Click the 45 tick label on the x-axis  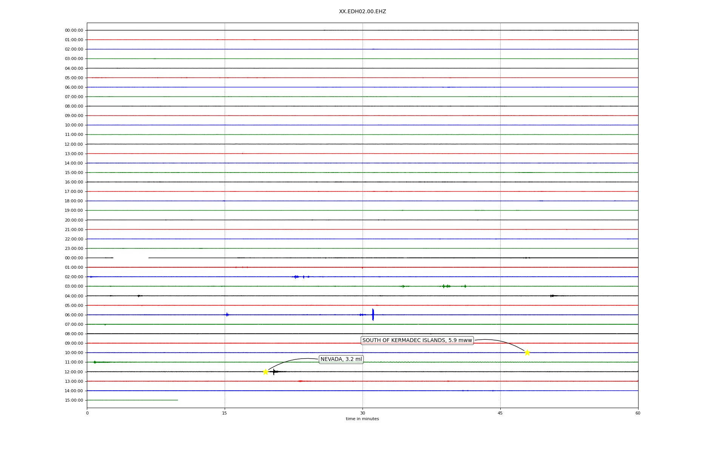click(x=500, y=413)
